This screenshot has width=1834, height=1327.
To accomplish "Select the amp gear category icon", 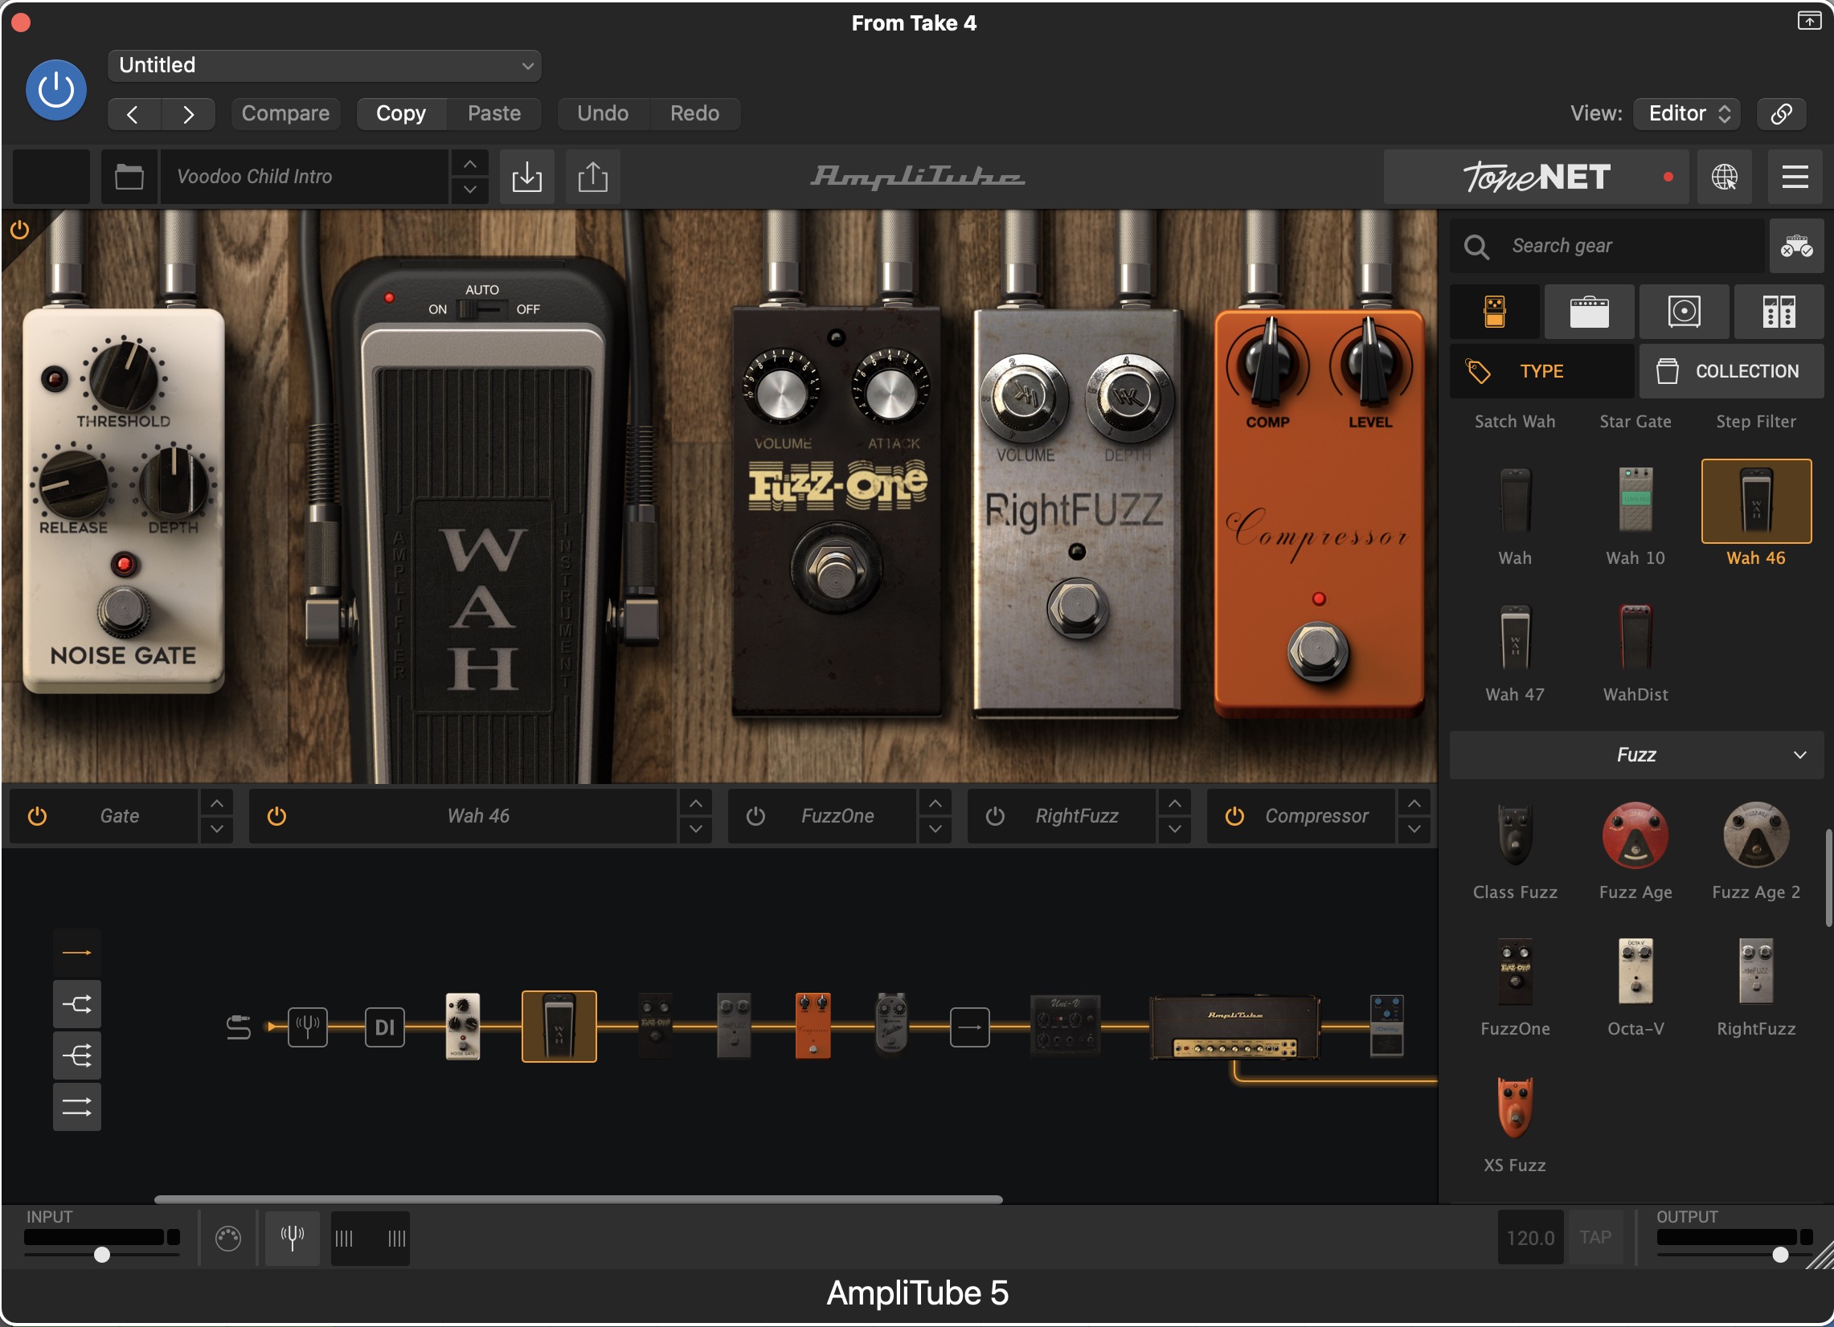I will coord(1589,312).
